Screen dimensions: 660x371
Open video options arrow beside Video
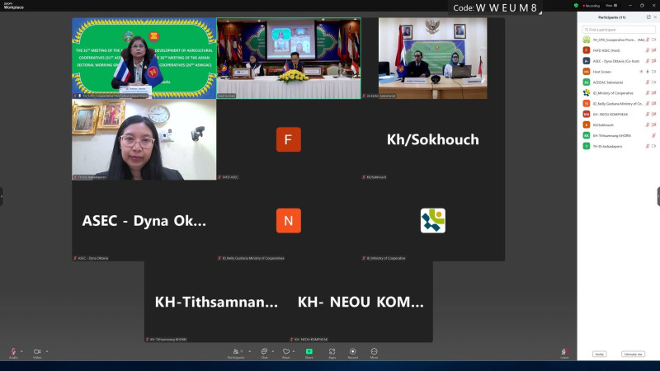click(x=47, y=351)
